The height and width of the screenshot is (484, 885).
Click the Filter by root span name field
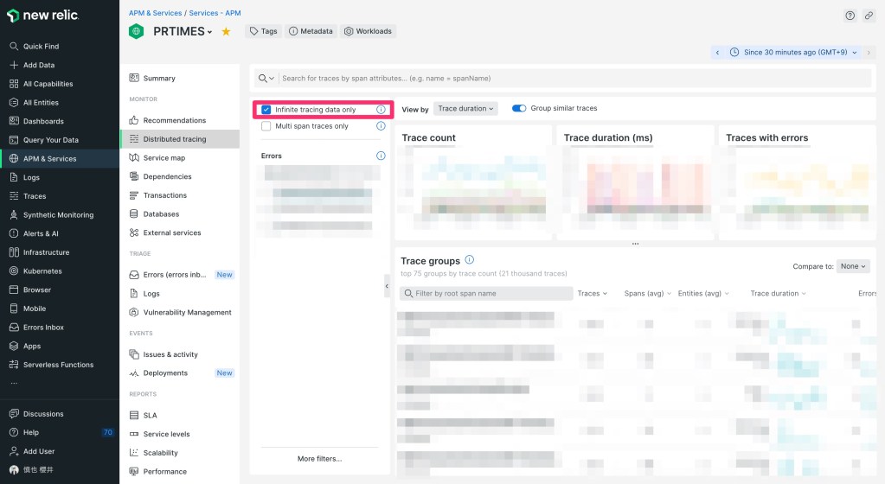(x=486, y=294)
